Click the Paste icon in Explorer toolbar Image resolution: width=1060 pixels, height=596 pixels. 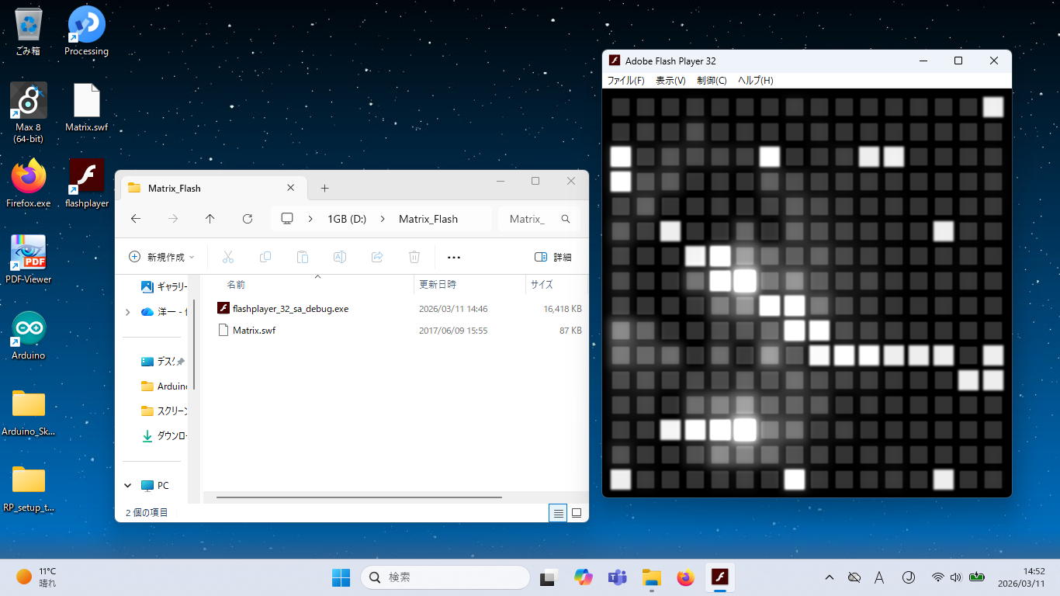click(x=303, y=257)
